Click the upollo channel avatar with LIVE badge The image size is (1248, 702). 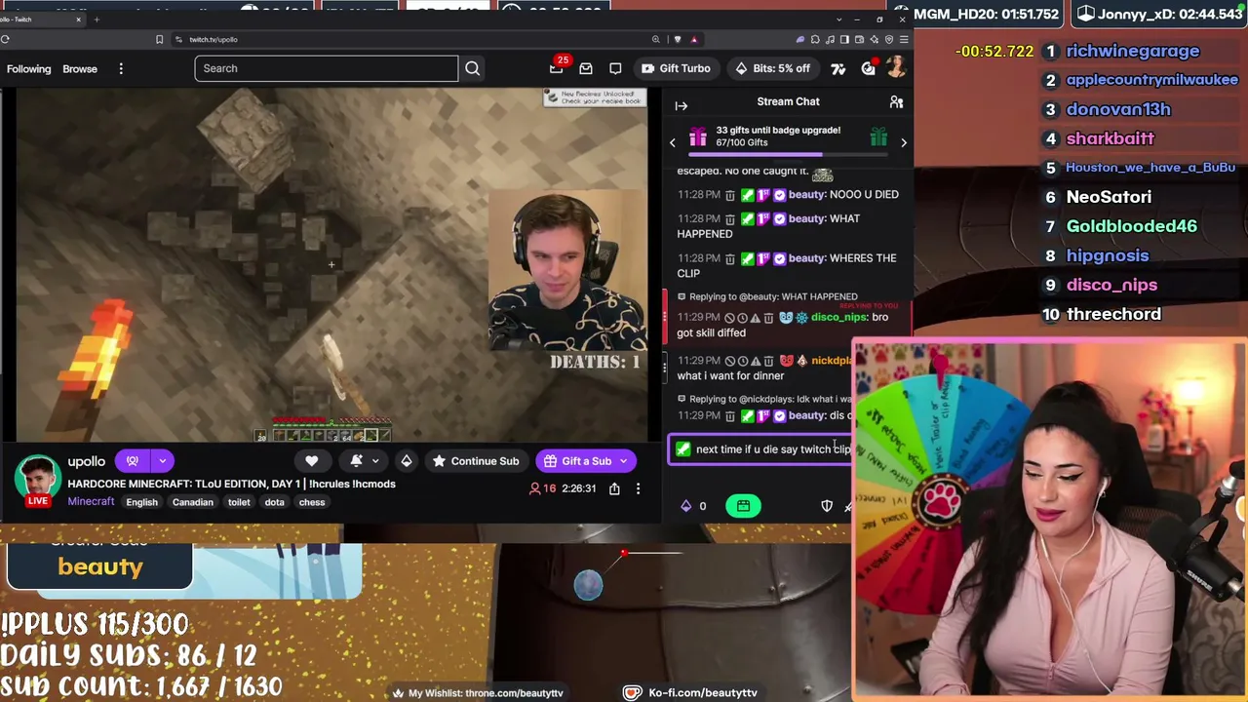tap(38, 482)
